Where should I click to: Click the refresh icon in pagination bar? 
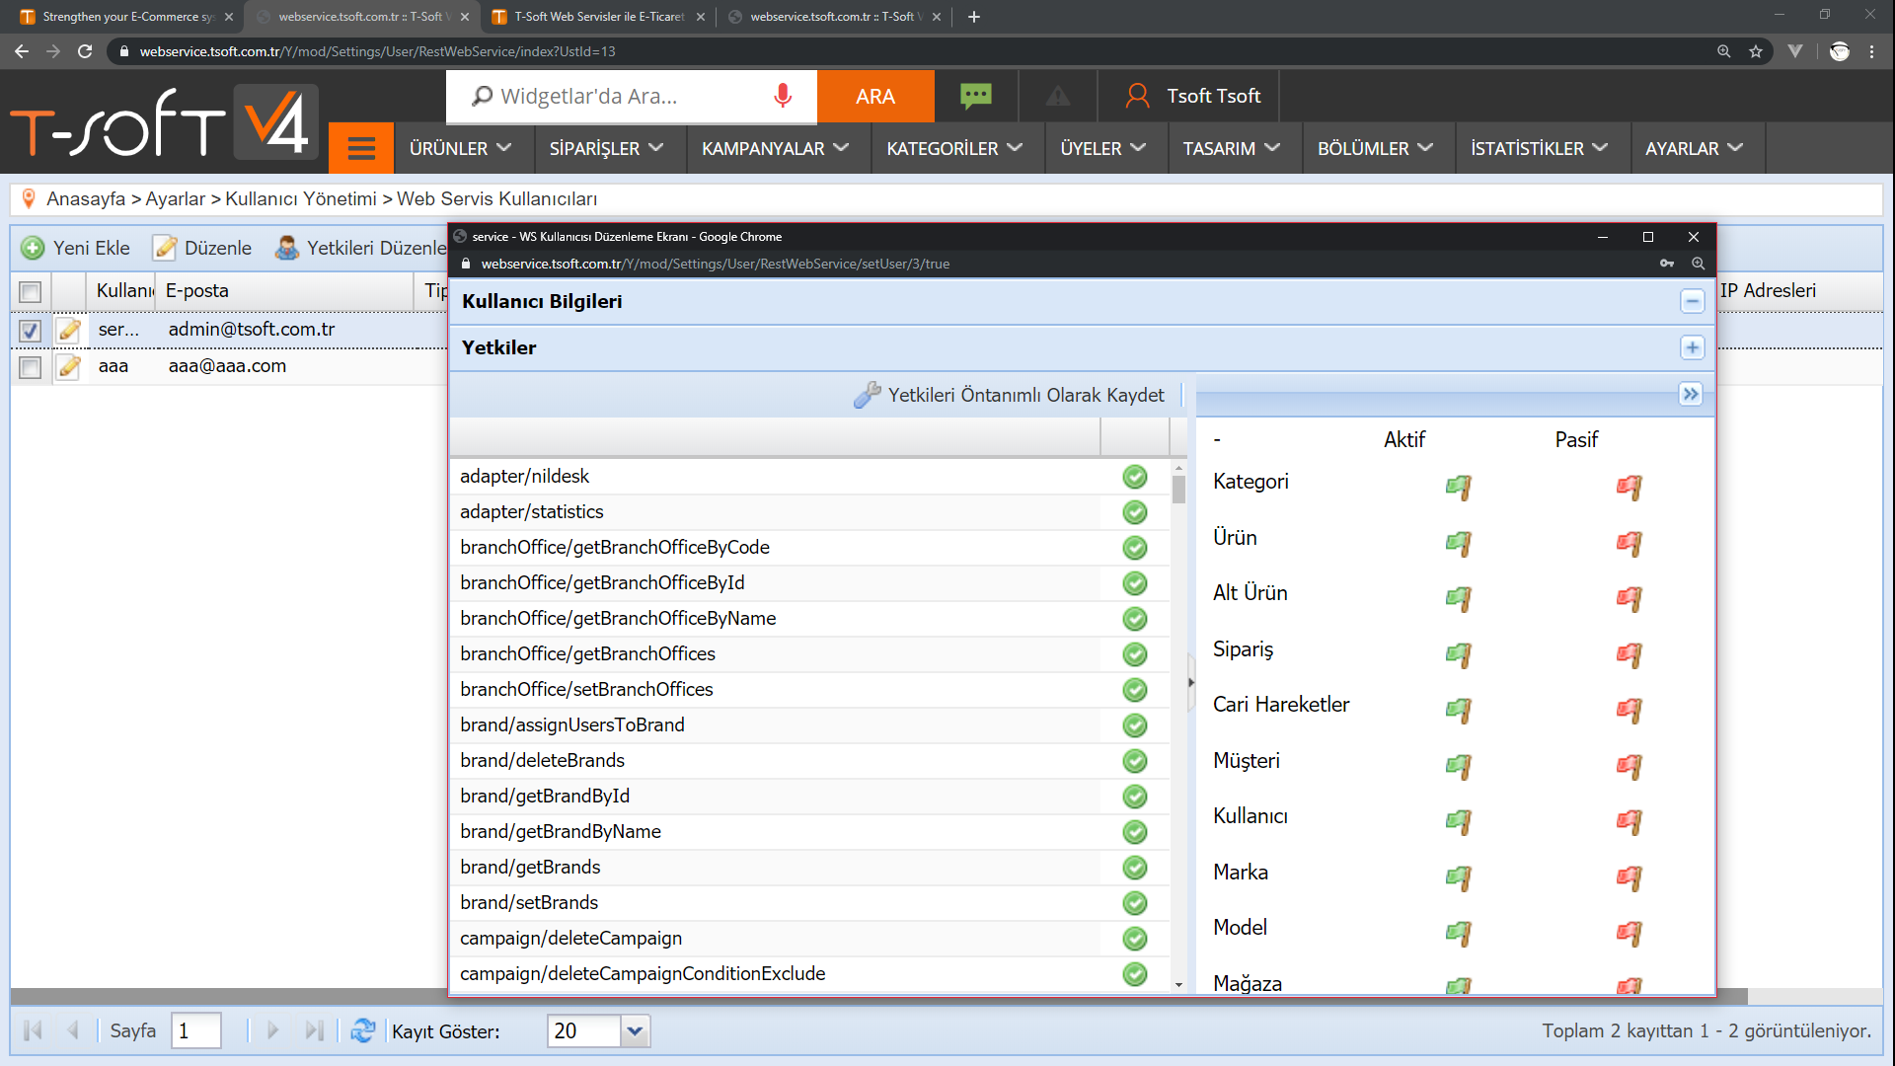[x=363, y=1030]
